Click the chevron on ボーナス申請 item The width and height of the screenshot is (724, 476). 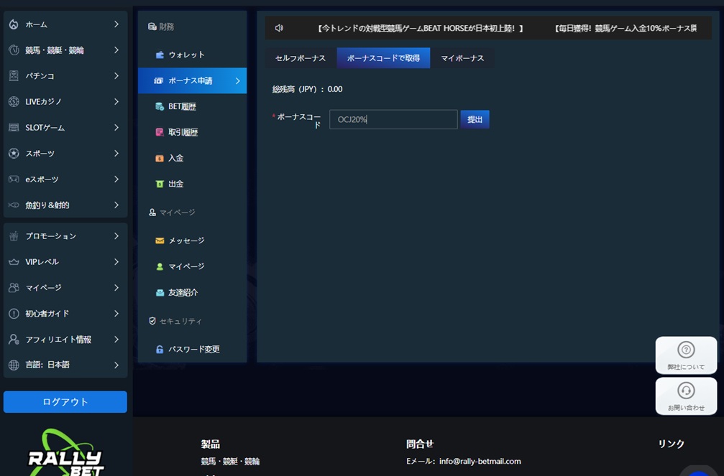(x=238, y=80)
